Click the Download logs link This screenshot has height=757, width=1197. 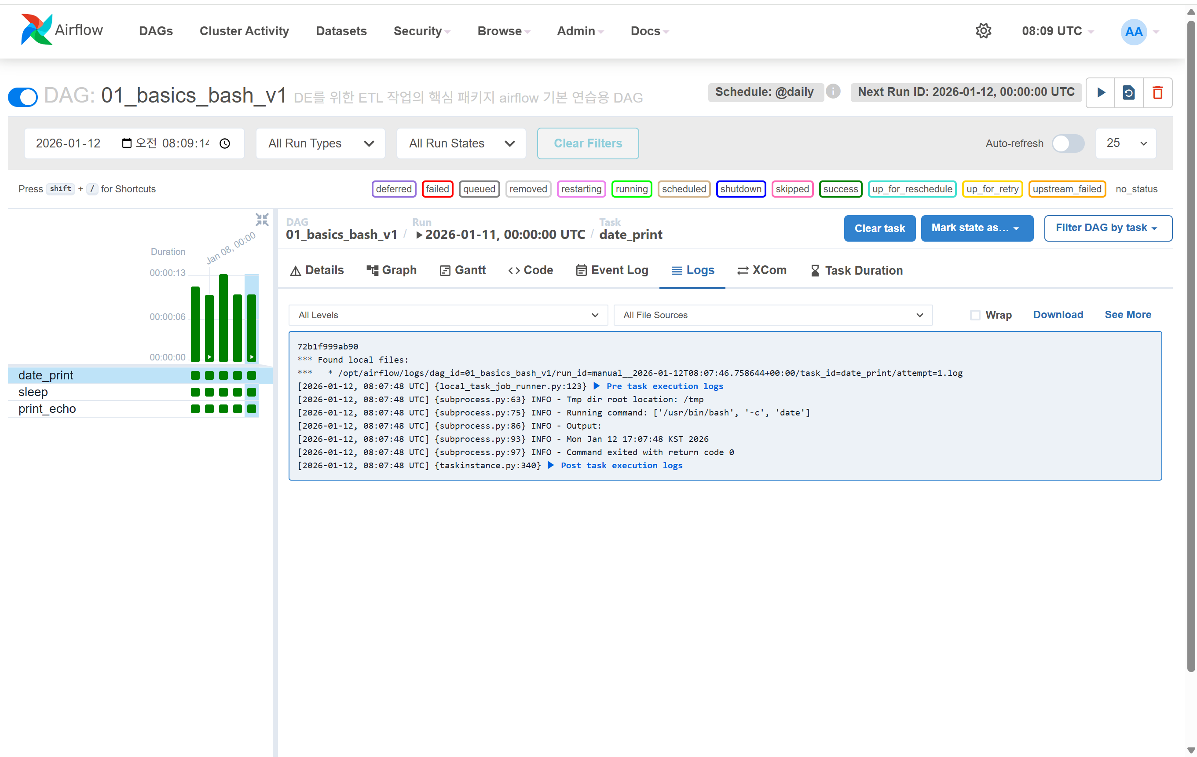click(x=1058, y=314)
